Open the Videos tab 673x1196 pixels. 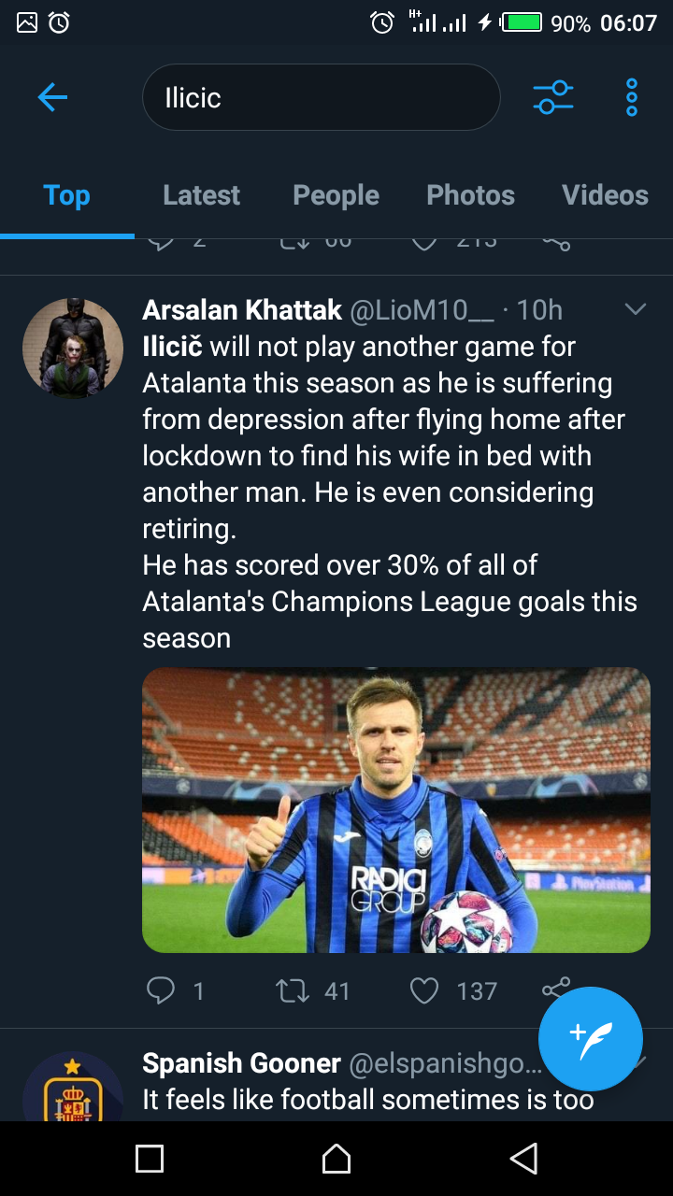pos(605,195)
